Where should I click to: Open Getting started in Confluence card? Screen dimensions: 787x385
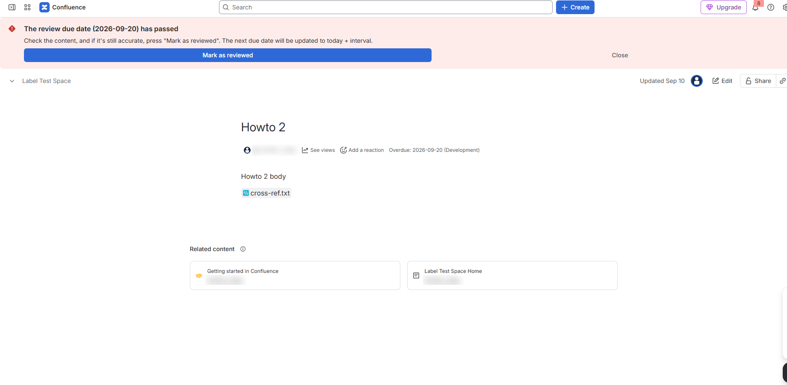295,275
